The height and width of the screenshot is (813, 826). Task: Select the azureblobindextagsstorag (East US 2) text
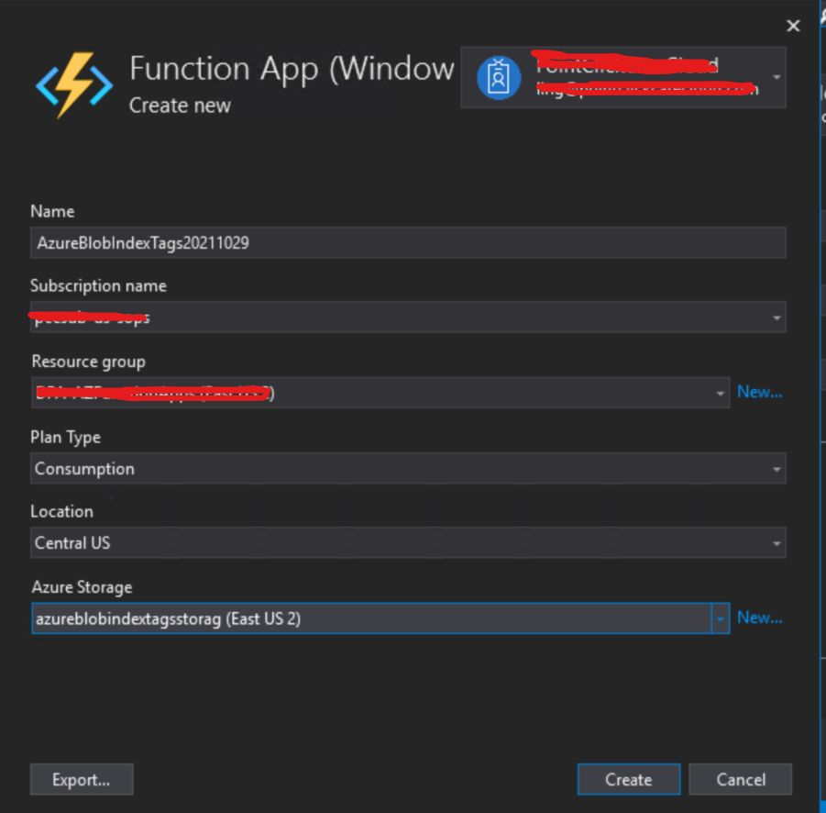point(168,618)
